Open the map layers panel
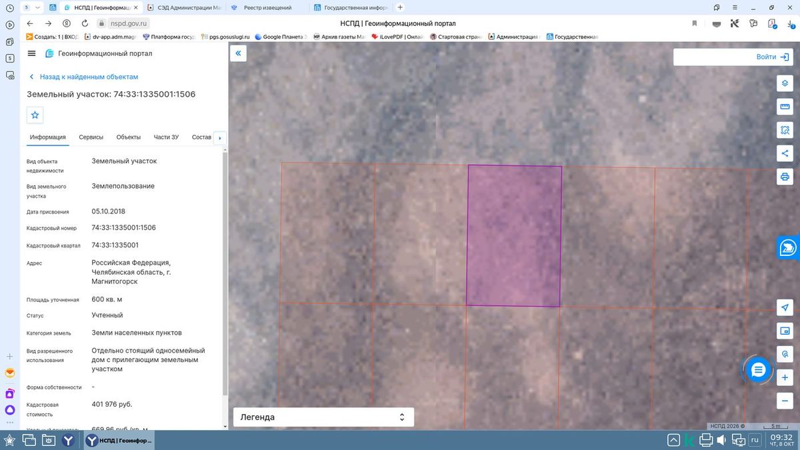The height and width of the screenshot is (450, 800). (x=785, y=83)
